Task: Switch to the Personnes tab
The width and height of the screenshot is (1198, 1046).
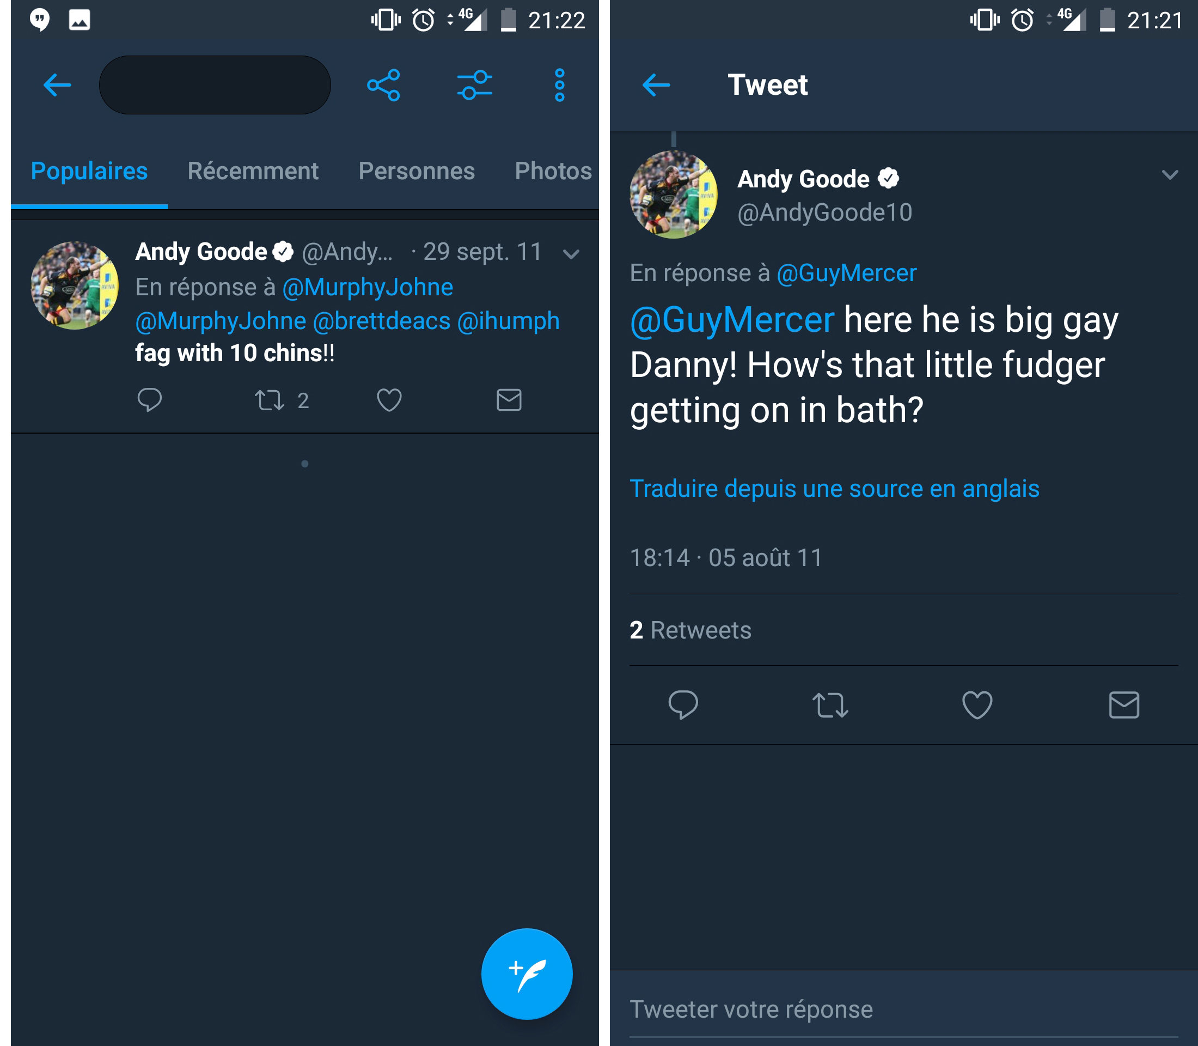Action: 416,171
